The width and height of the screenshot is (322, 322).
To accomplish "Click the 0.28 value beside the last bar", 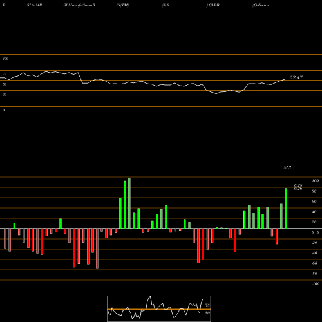I will (298, 185).
